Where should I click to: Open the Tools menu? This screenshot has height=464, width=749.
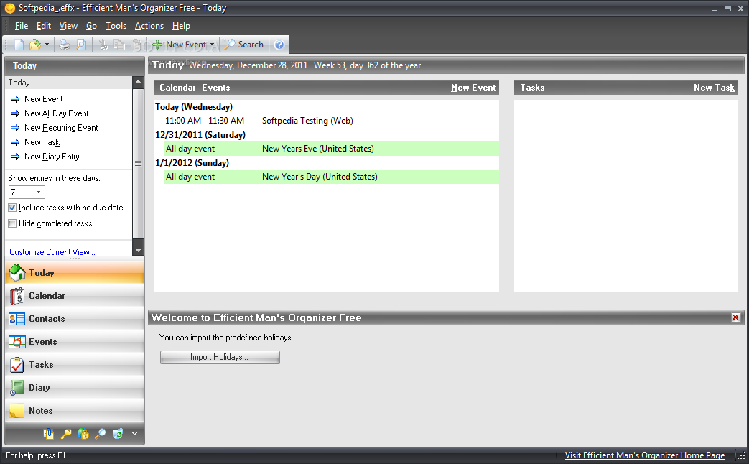[116, 26]
